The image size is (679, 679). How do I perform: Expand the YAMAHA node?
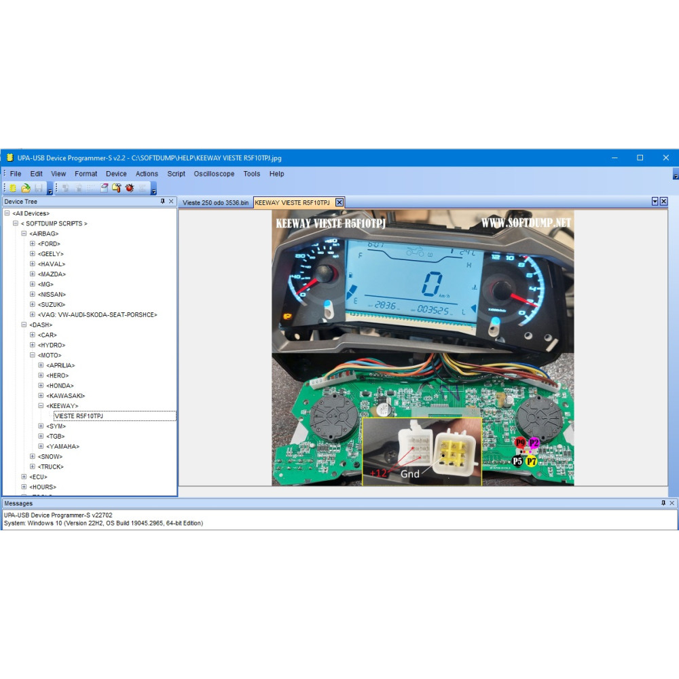(x=41, y=446)
